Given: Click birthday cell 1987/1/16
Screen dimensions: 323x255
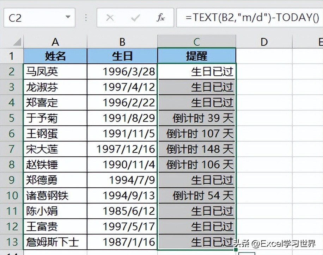Looking at the screenshot, I should 122,242.
